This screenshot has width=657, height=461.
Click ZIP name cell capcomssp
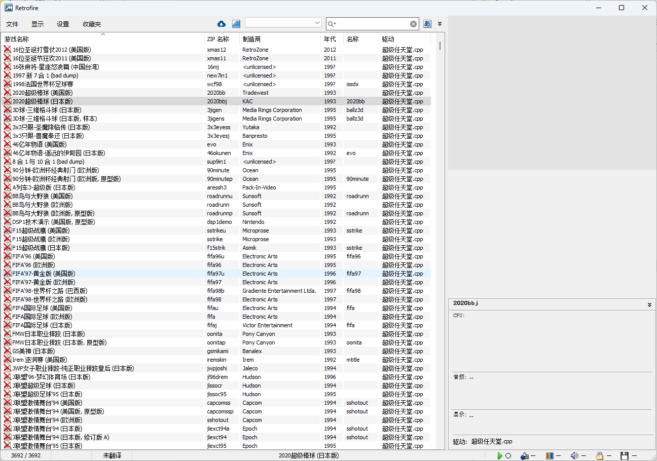click(221, 411)
